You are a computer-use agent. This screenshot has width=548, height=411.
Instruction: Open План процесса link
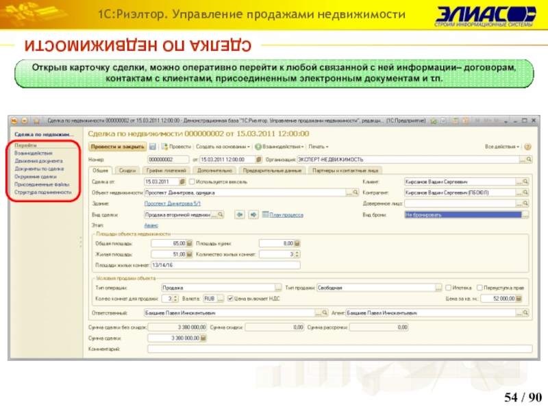[x=286, y=215]
